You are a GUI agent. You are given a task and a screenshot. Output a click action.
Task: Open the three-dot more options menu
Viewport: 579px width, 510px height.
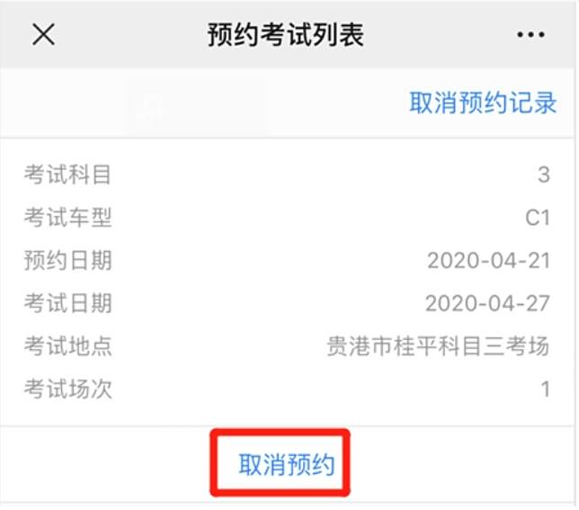point(530,35)
